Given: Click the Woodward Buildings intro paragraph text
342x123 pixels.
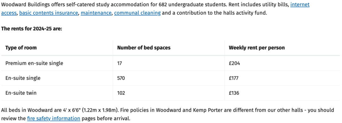Looking at the screenshot, I should tap(155, 9).
